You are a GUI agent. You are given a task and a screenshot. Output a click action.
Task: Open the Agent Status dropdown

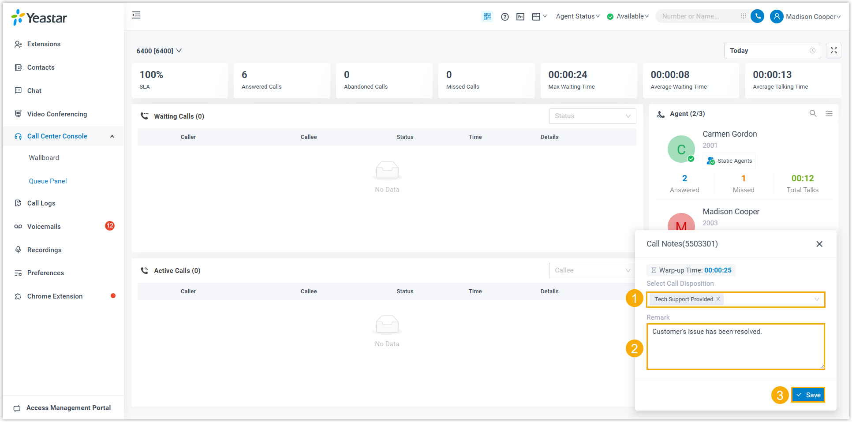[x=578, y=16]
